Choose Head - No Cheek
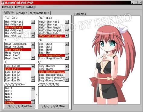Screen dimensions: 143x112 [x=18, y=47]
